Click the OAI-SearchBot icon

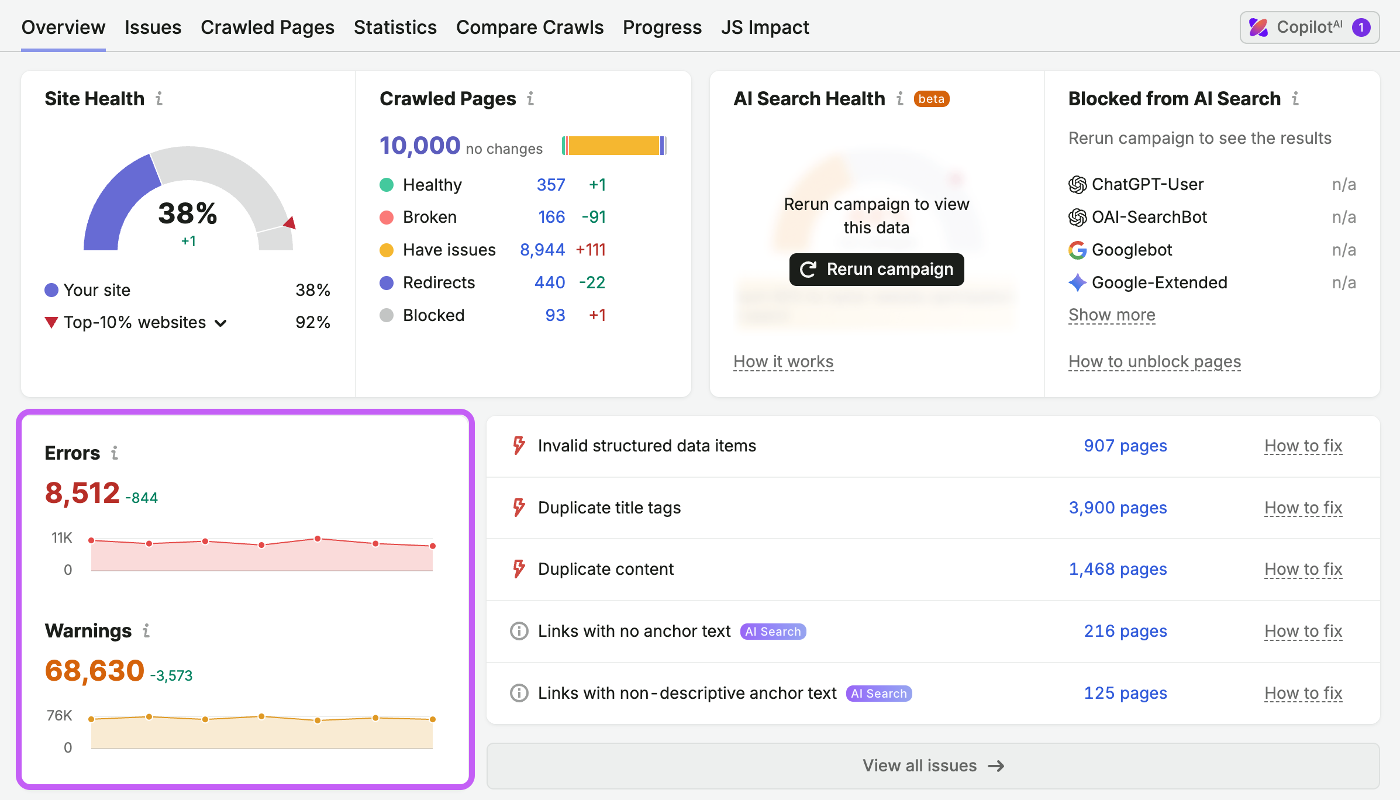tap(1077, 218)
